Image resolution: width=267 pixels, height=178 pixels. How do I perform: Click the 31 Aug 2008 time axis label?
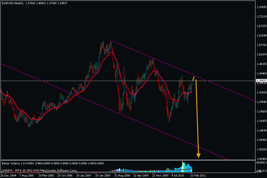point(122,176)
